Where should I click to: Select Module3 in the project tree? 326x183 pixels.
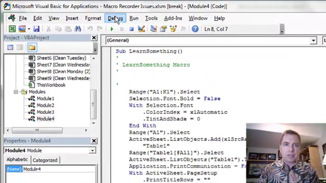45,112
